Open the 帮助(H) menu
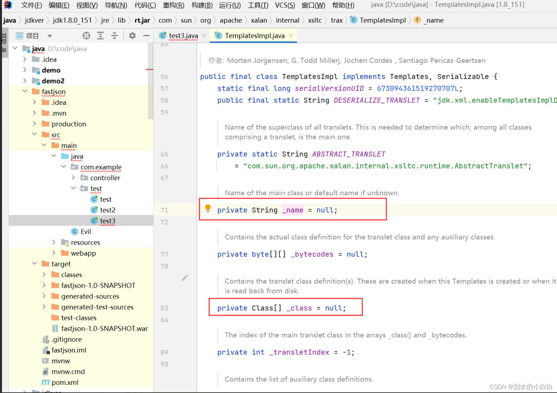 click(343, 5)
